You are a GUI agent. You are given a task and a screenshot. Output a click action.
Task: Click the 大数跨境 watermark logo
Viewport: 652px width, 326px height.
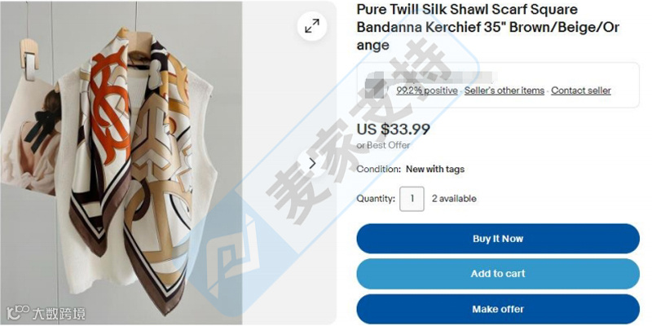(46, 313)
